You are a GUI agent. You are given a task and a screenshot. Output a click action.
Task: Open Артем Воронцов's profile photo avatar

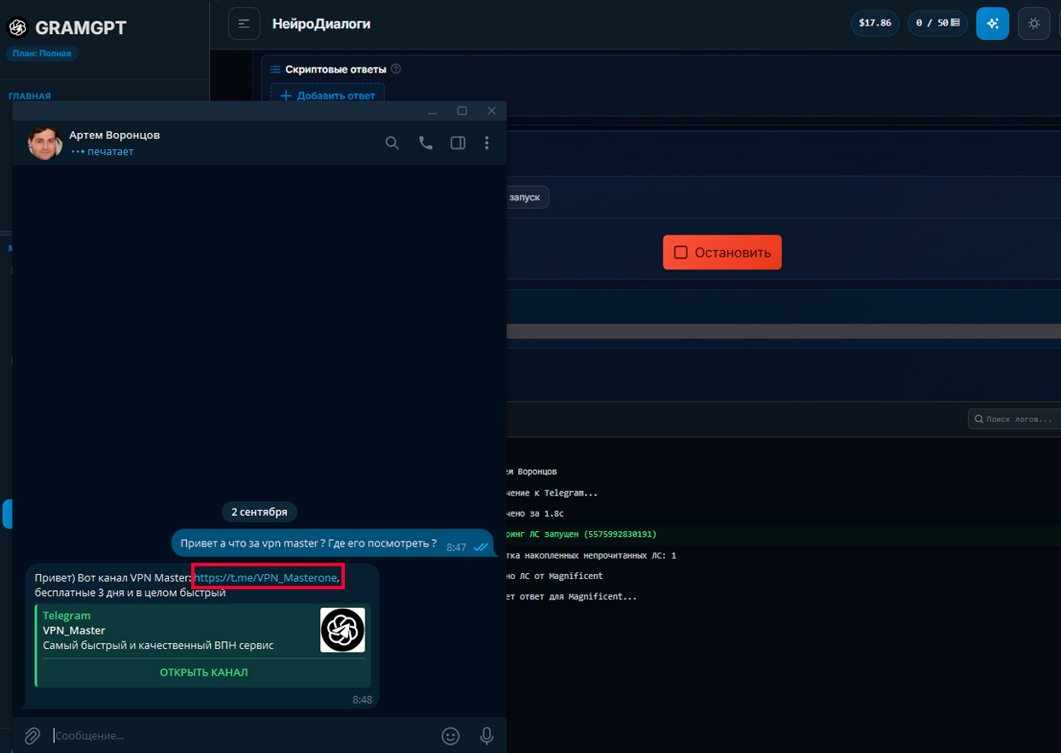(45, 142)
